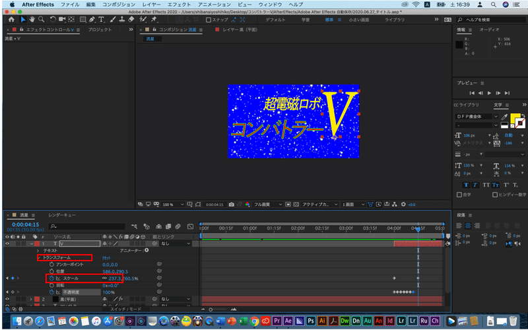Click the Draft 3D icon in timeline

click(x=147, y=226)
